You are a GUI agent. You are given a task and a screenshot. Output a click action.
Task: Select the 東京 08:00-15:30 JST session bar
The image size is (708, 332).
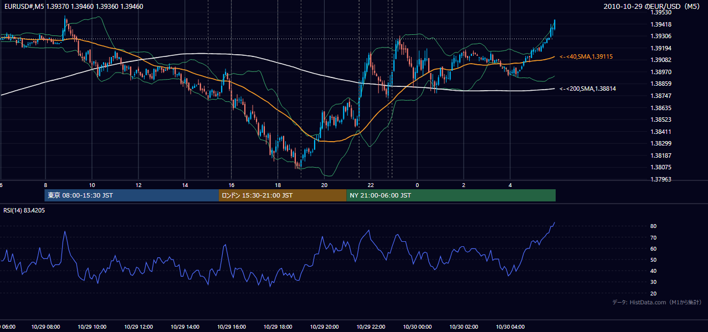[132, 195]
